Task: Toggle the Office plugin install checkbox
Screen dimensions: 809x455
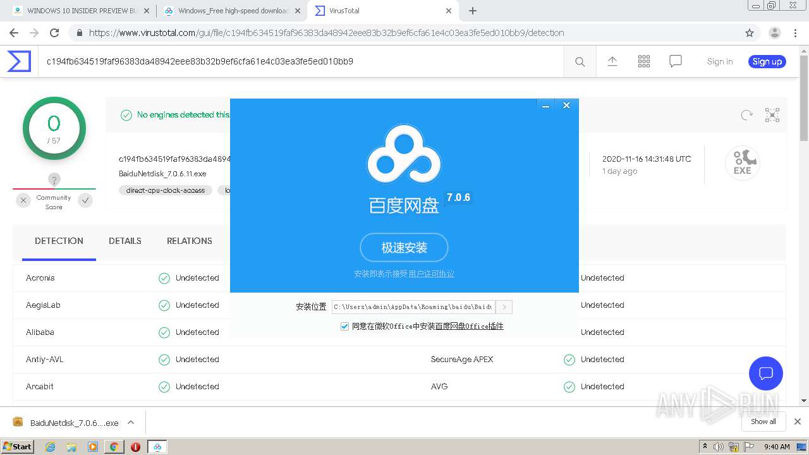Action: pos(344,326)
